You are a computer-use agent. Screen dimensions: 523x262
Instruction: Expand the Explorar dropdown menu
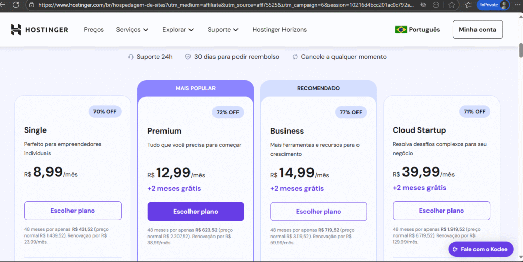click(x=178, y=30)
